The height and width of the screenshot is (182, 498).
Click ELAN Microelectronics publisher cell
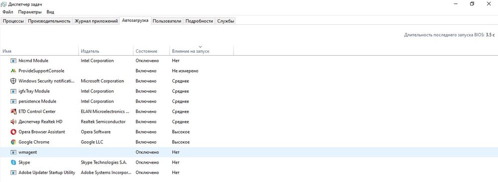(105, 111)
